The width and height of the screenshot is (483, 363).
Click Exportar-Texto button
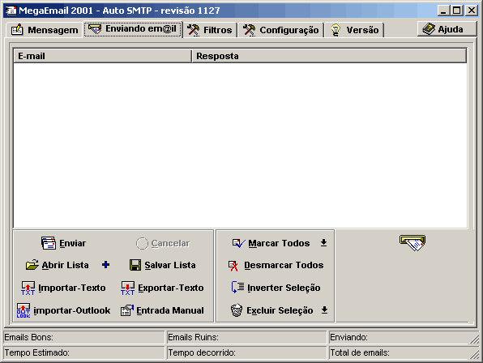click(162, 288)
